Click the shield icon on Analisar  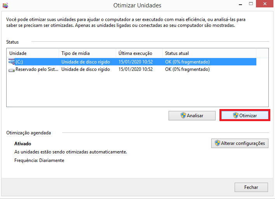click(x=183, y=116)
